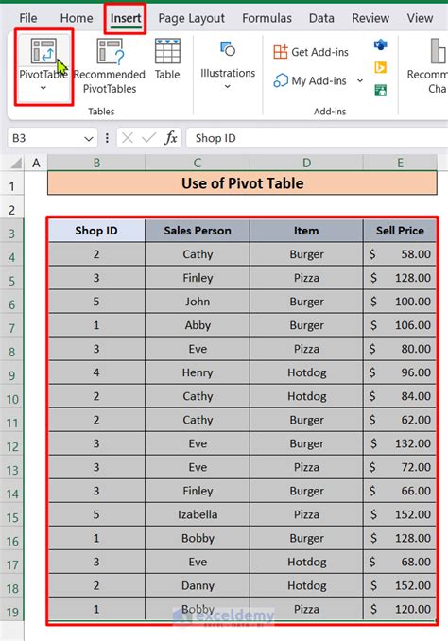
Task: Click the Item header cell
Action: point(306,231)
